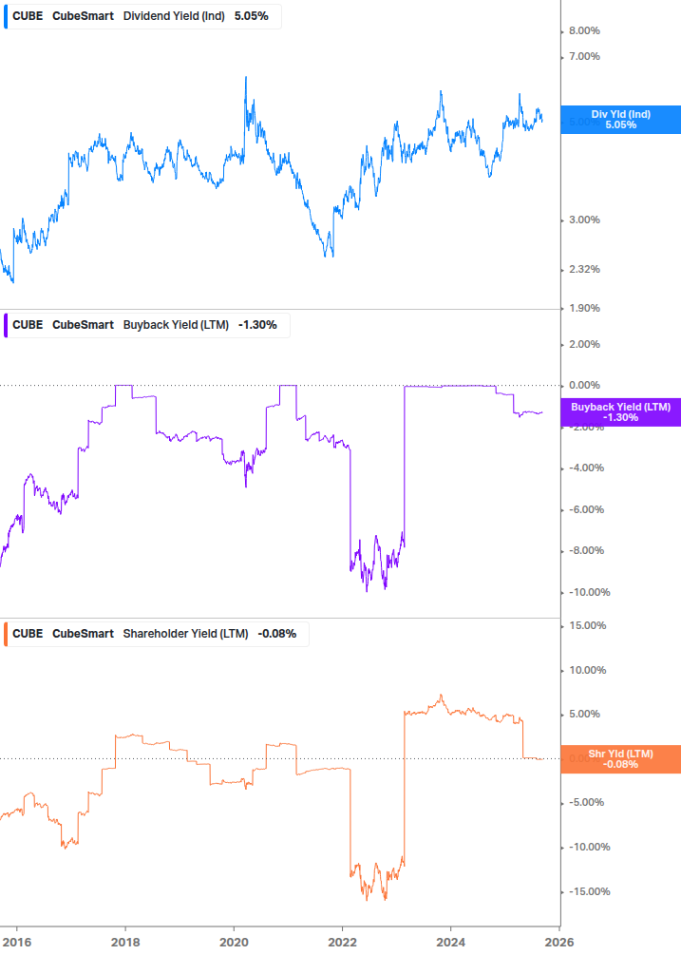The width and height of the screenshot is (681, 955).
Task: Click the 2020 x-axis year label
Action: pos(234,943)
